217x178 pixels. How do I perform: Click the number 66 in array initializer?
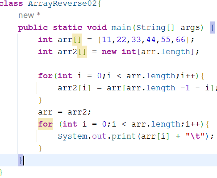[x=181, y=40]
